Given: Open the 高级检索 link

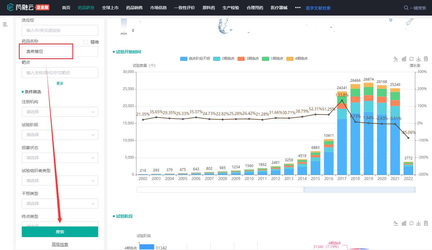Looking at the screenshot, I should (60, 244).
